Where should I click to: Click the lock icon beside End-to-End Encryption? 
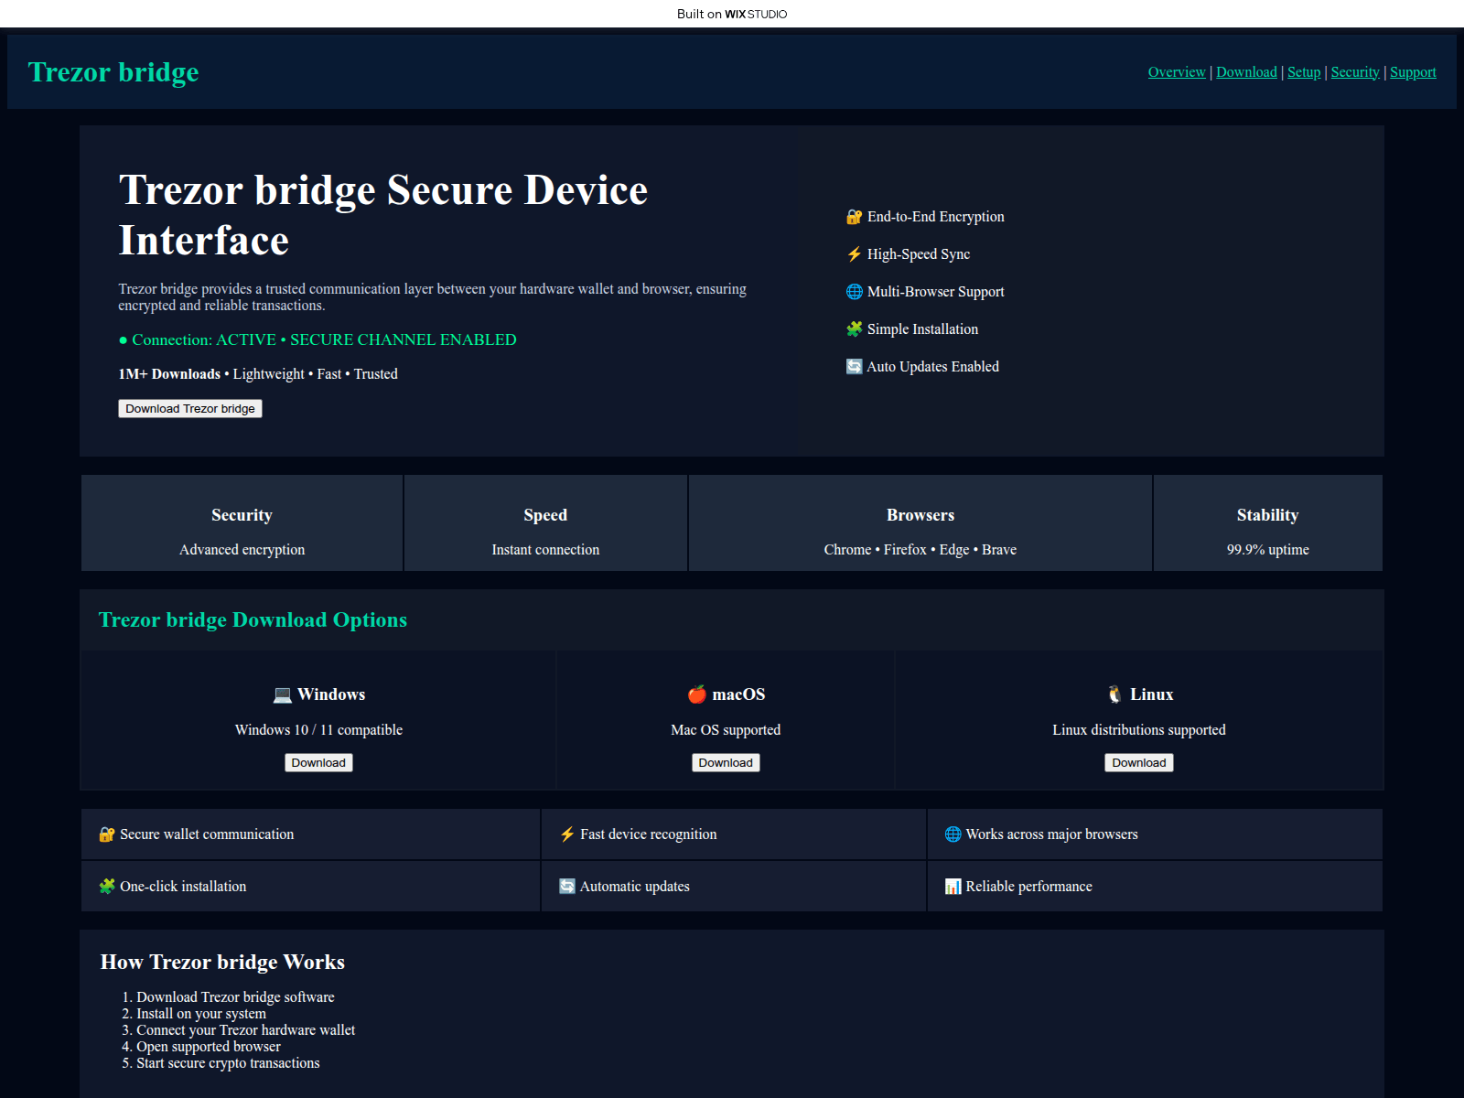855,217
